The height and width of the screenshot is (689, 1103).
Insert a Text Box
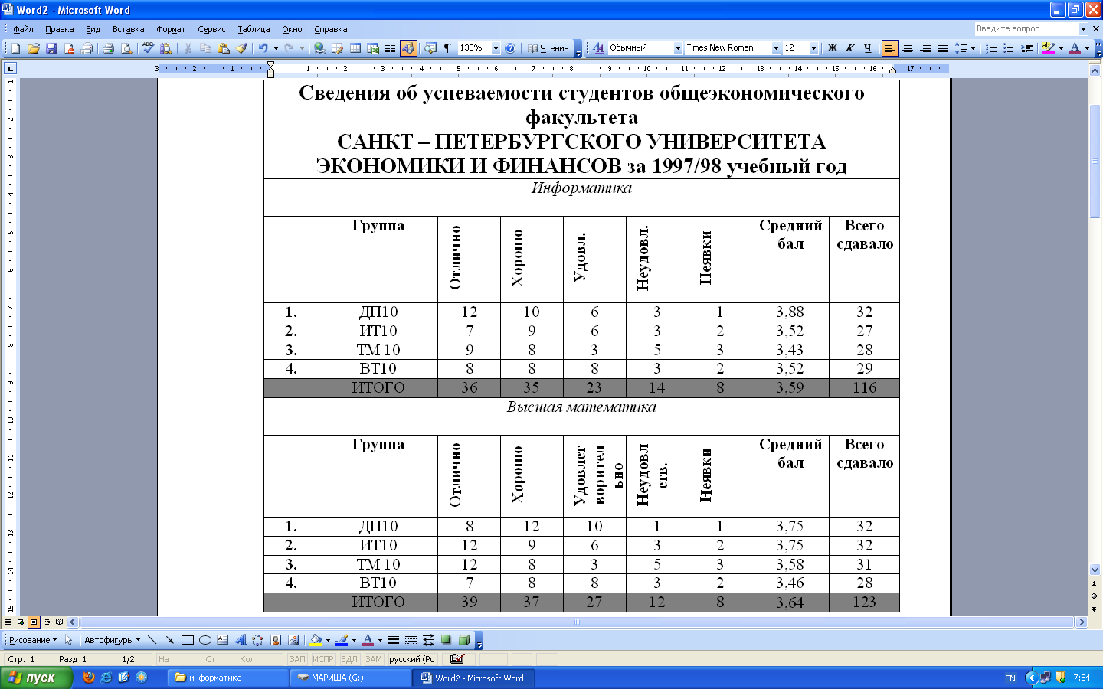(222, 640)
